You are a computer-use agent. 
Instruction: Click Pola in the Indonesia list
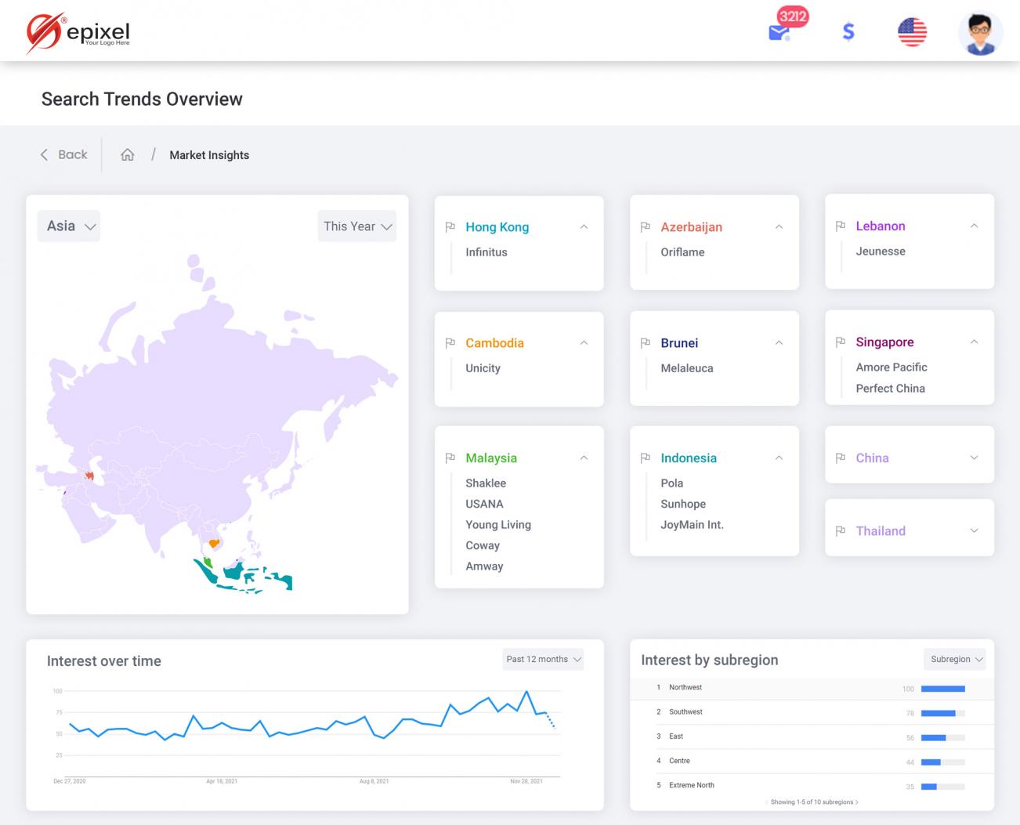[x=672, y=483]
